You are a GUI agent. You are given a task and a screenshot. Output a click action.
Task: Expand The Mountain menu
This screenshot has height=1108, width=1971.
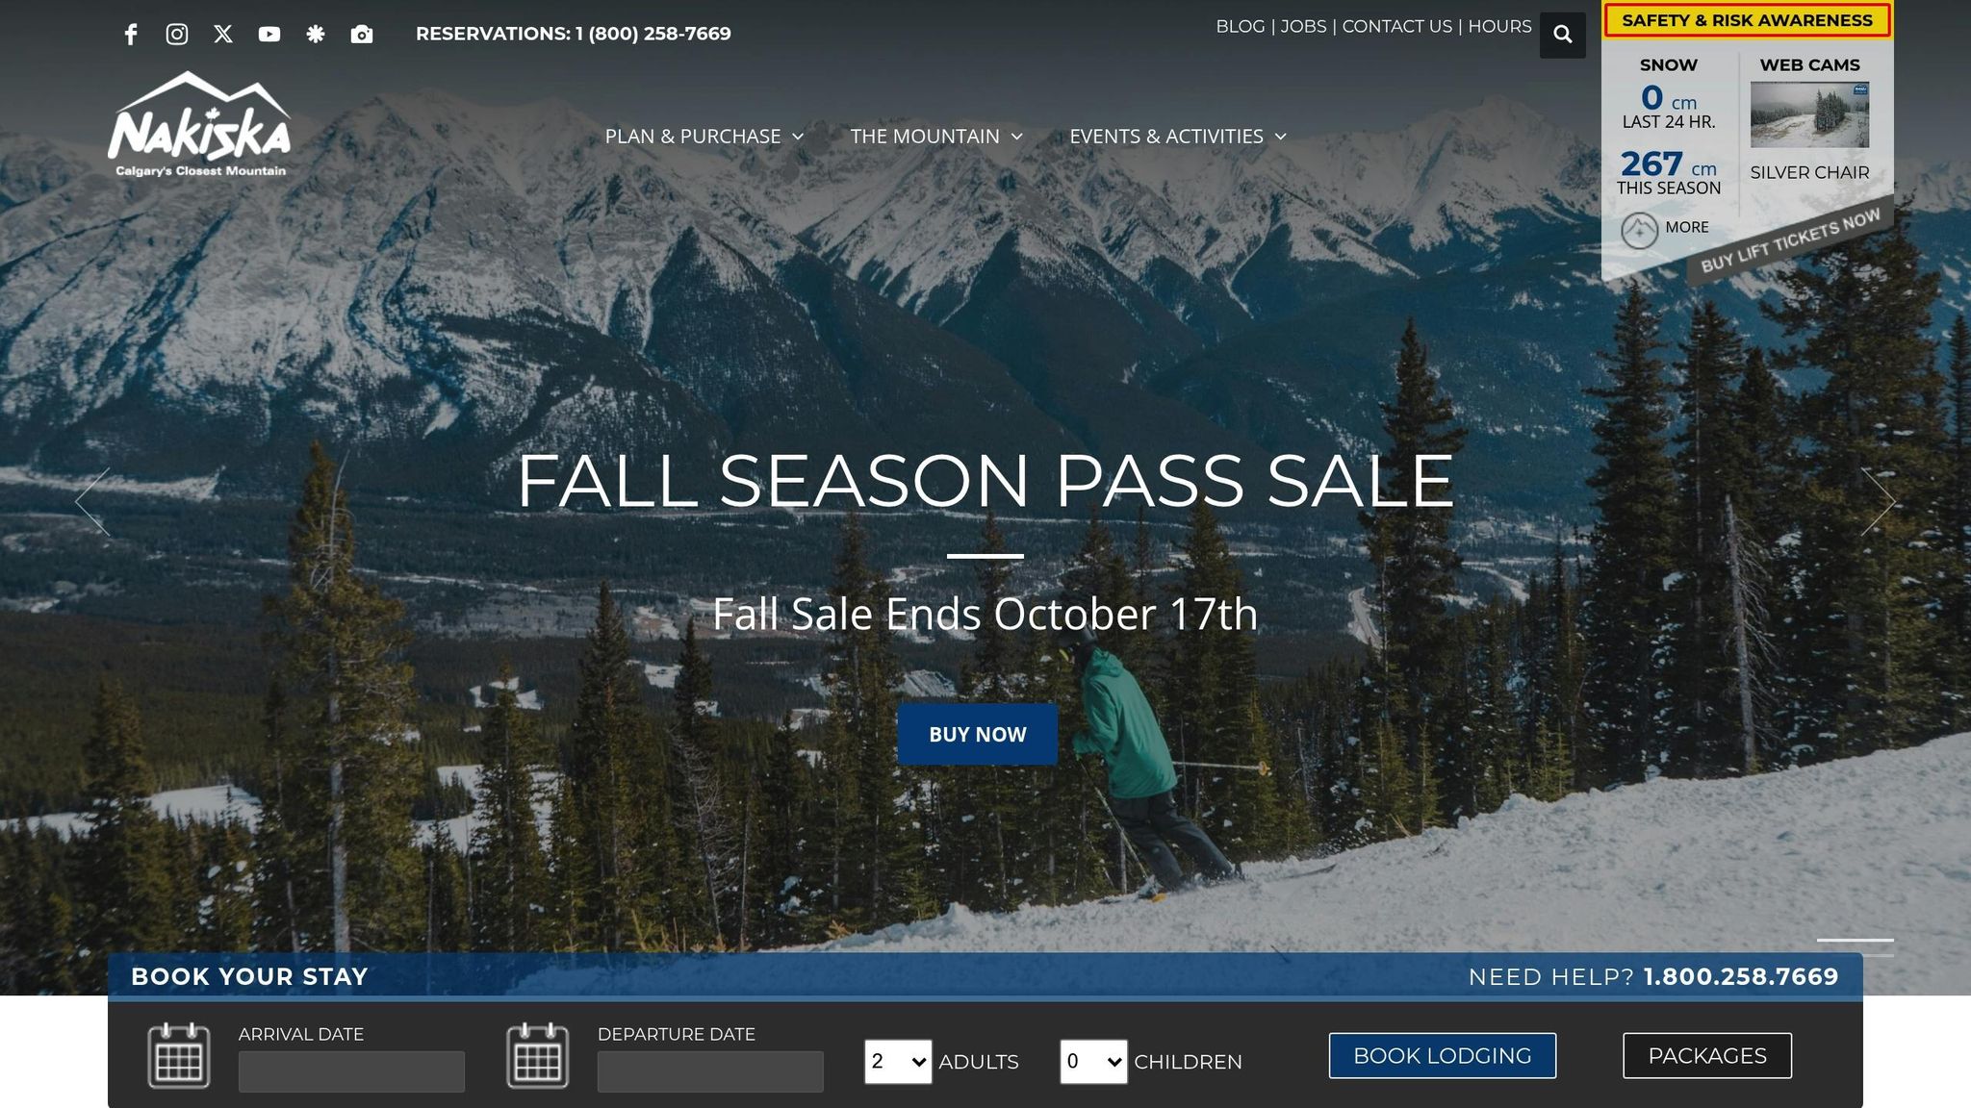pyautogui.click(x=937, y=137)
